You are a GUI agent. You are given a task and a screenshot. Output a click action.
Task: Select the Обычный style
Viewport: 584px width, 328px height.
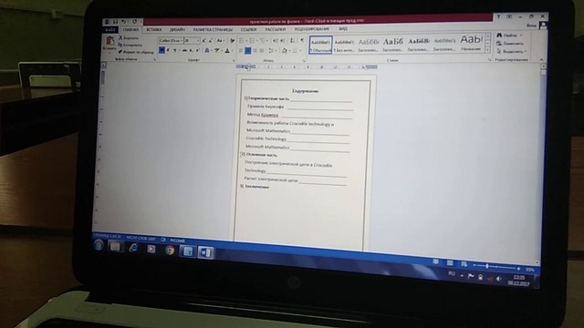tap(320, 45)
